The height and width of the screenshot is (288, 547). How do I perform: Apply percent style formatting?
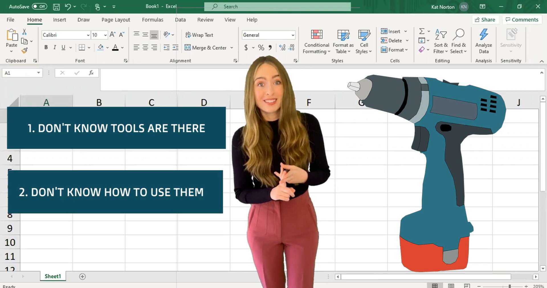[x=261, y=47]
